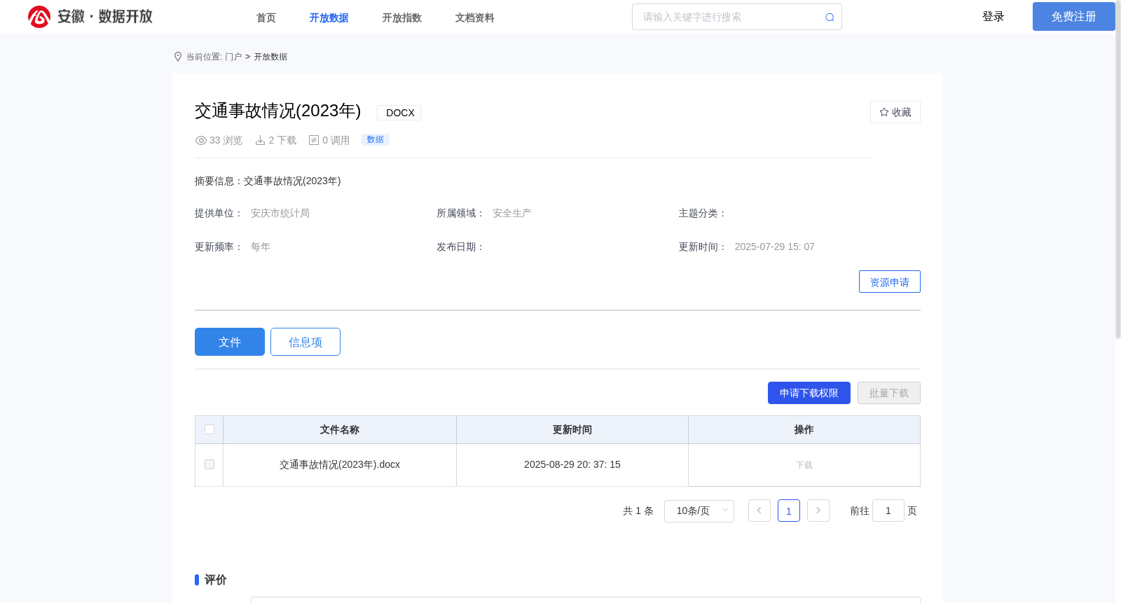The image size is (1121, 603).
Task: Click the eye views icon
Action: tap(201, 140)
